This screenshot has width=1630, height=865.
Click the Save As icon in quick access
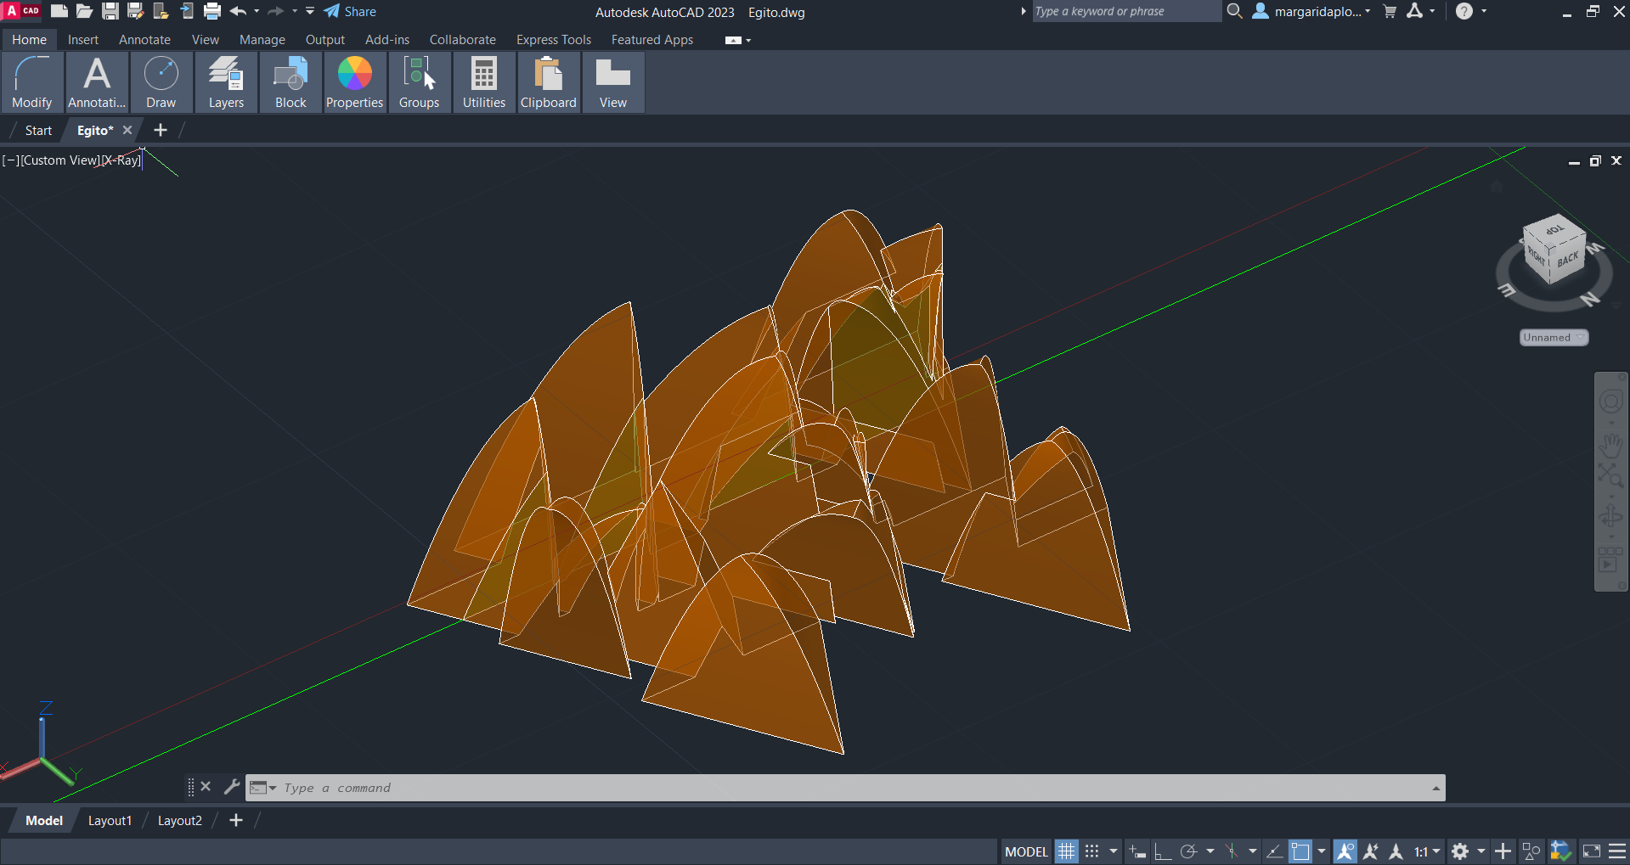coord(135,11)
